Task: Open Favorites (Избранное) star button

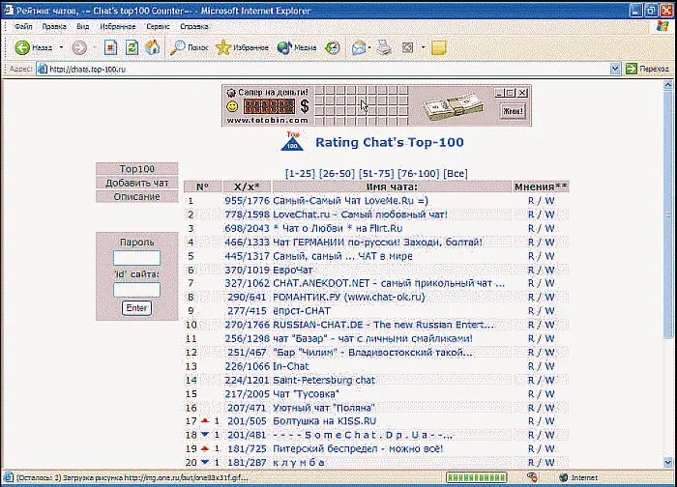Action: click(x=242, y=47)
